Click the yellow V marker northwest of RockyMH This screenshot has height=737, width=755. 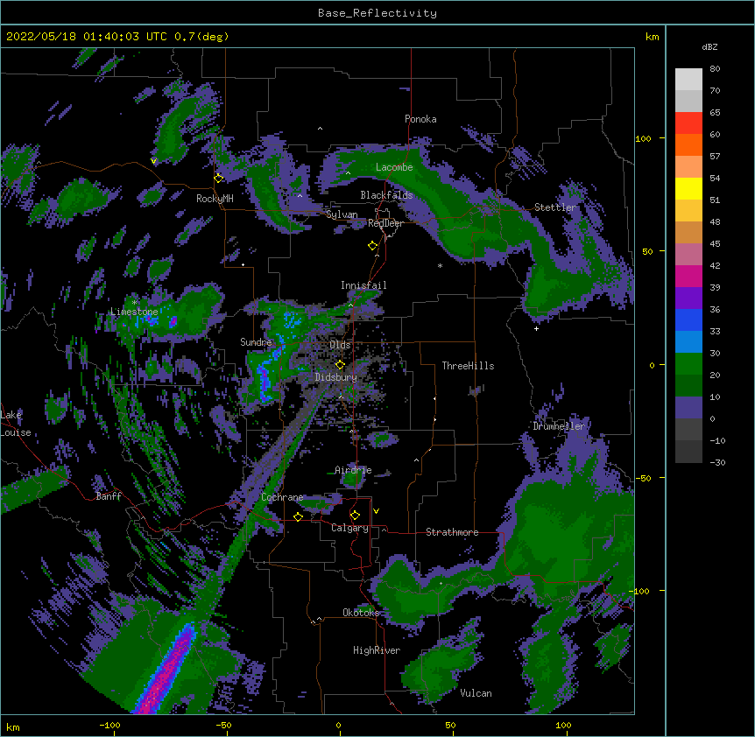(153, 161)
